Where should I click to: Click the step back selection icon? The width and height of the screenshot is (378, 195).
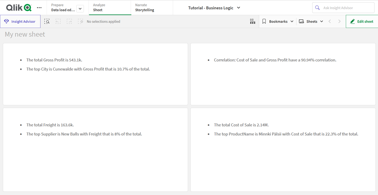(x=58, y=21)
